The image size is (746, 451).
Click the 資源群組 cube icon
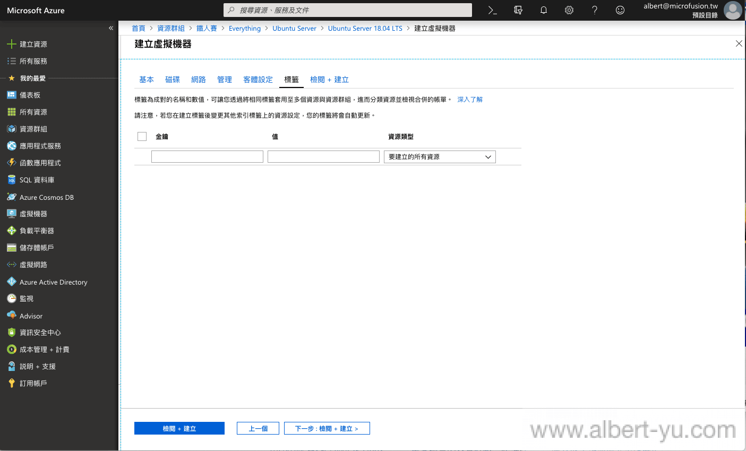[12, 129]
